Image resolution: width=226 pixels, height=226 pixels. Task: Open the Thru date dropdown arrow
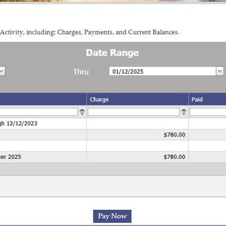[220, 71]
